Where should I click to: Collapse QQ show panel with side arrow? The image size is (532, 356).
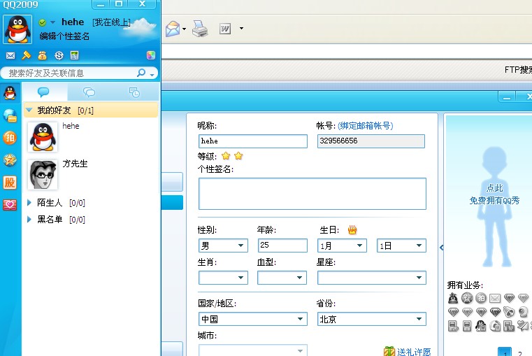[441, 248]
